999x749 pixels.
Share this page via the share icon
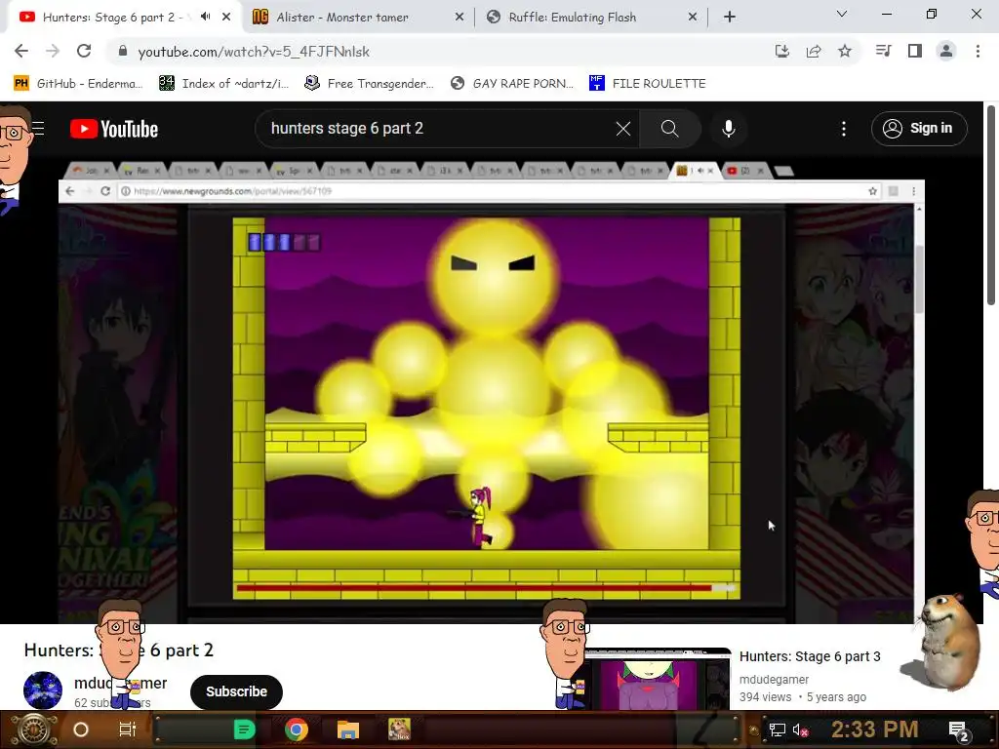tap(813, 51)
